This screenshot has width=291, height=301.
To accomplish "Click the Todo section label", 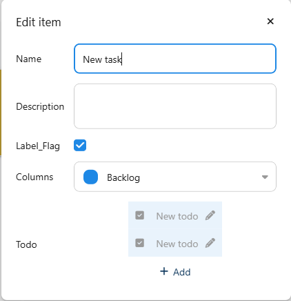I will click(x=26, y=244).
